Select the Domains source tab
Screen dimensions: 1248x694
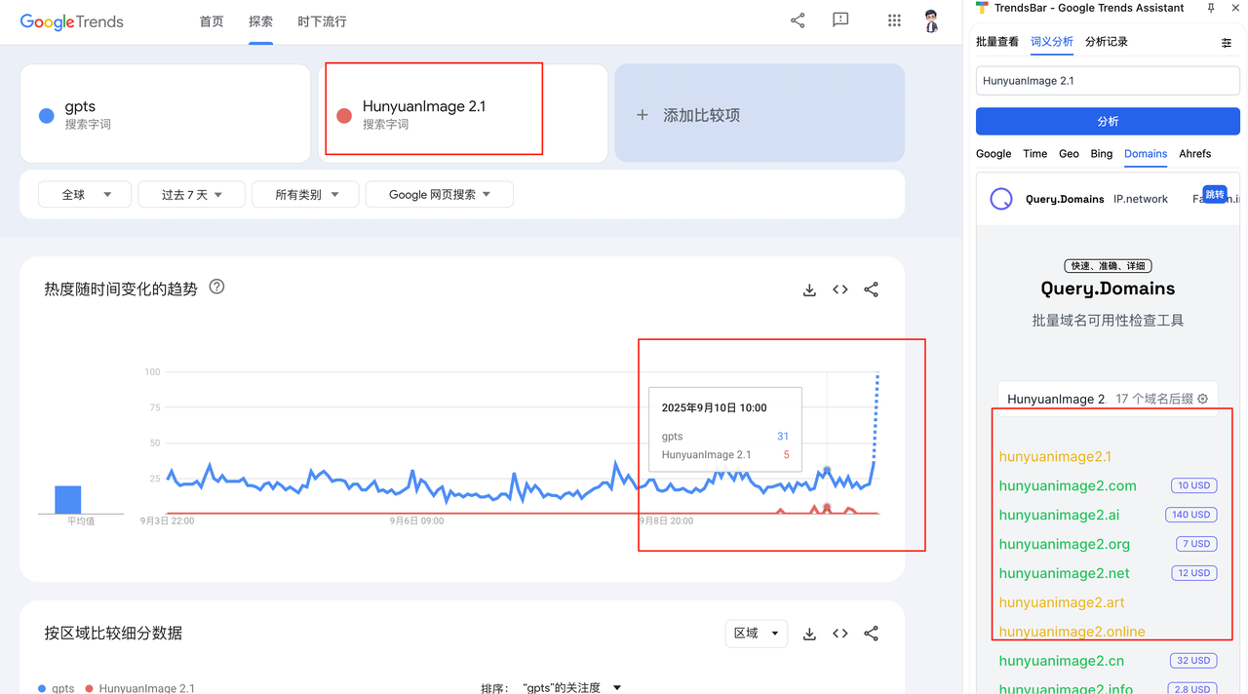pos(1146,154)
